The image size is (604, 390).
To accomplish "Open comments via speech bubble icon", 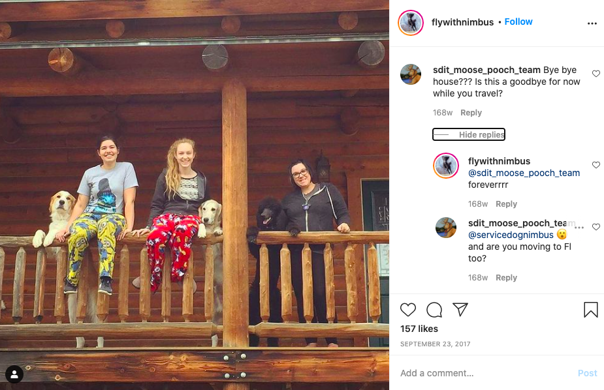I will 434,310.
